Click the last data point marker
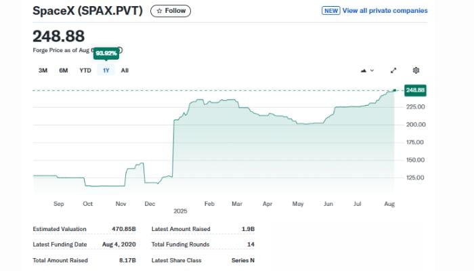The height and width of the screenshot is (271, 474). (394, 89)
